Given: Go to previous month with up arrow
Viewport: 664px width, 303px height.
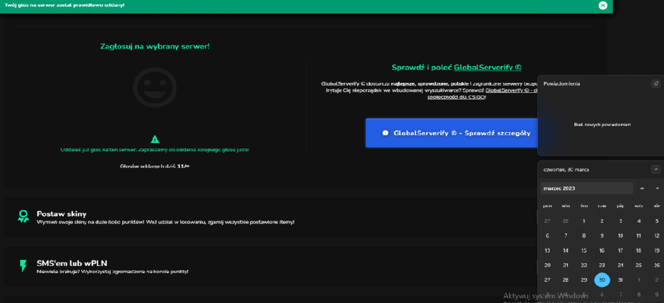Looking at the screenshot, I should (x=642, y=188).
